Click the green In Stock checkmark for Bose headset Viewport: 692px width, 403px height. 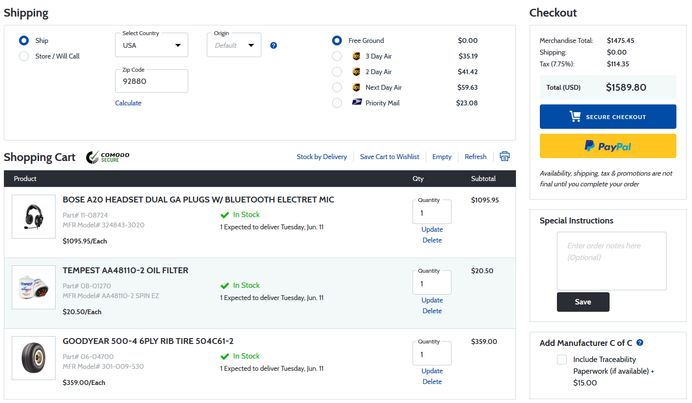[225, 215]
